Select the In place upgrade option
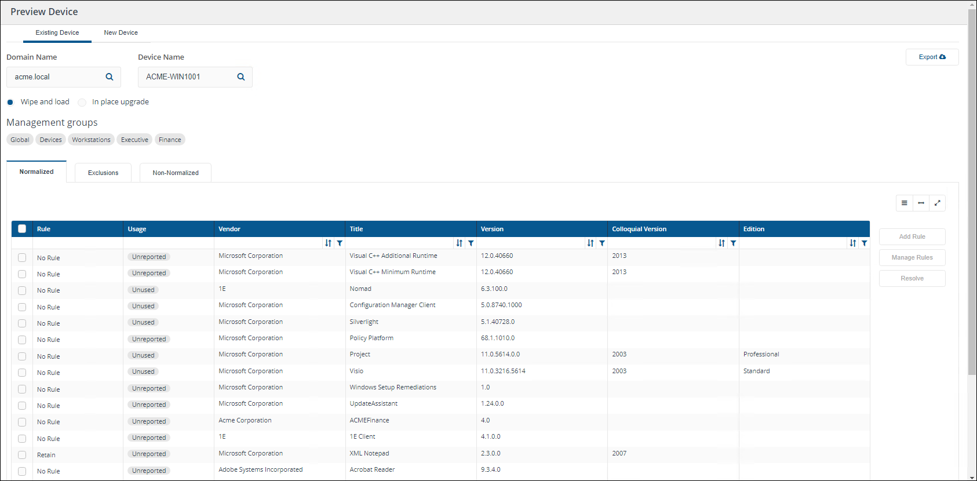This screenshot has height=481, width=977. (82, 103)
